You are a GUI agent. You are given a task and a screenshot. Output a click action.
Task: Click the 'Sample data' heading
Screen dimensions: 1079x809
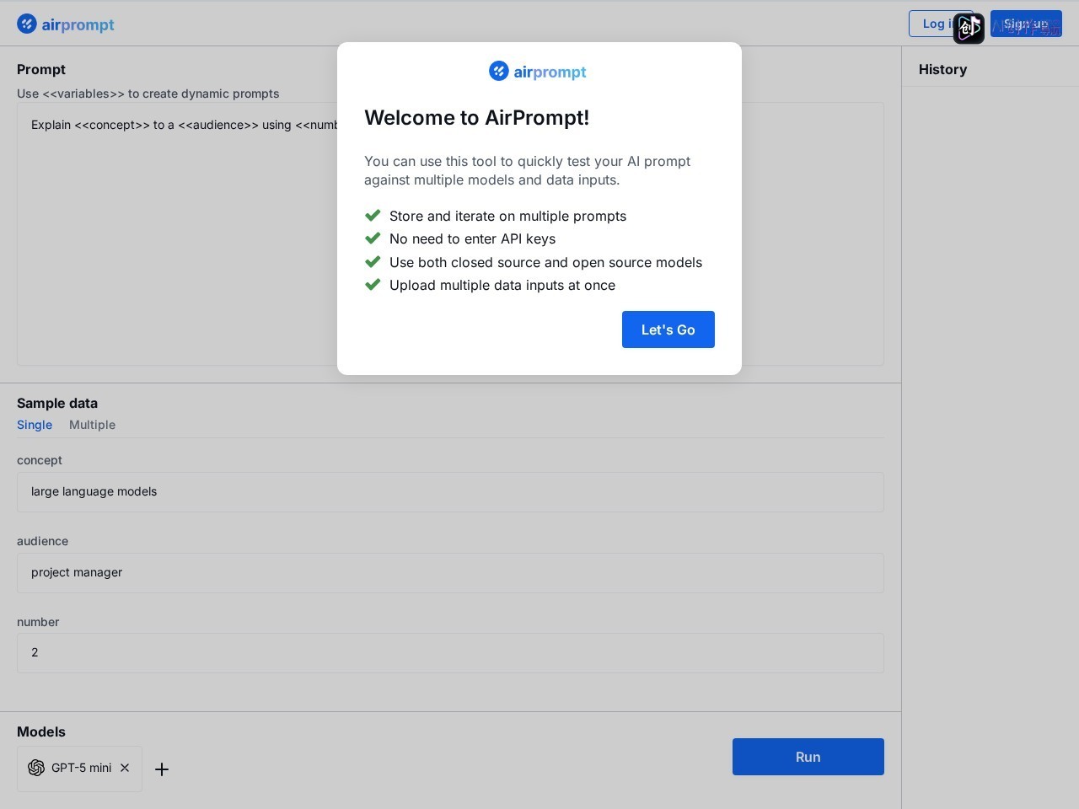pos(57,403)
